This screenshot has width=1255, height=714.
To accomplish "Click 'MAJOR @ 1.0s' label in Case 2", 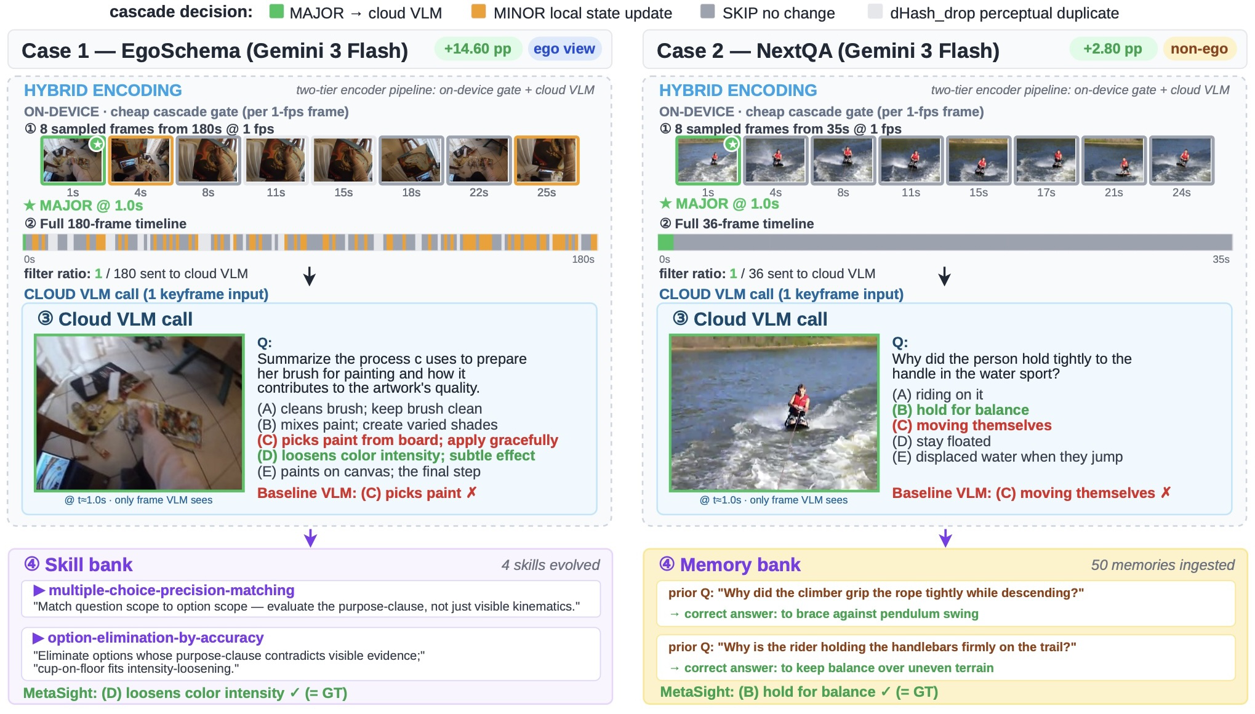I will (x=719, y=204).
